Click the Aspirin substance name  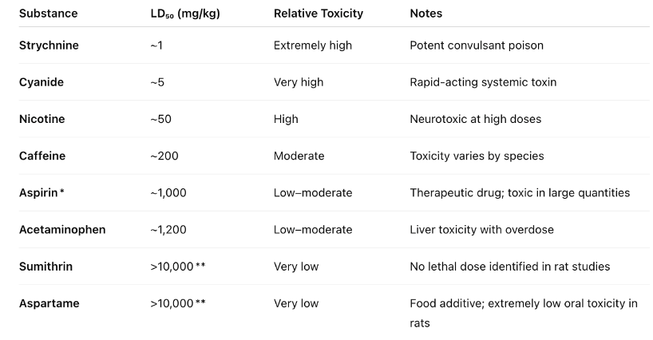coord(40,192)
